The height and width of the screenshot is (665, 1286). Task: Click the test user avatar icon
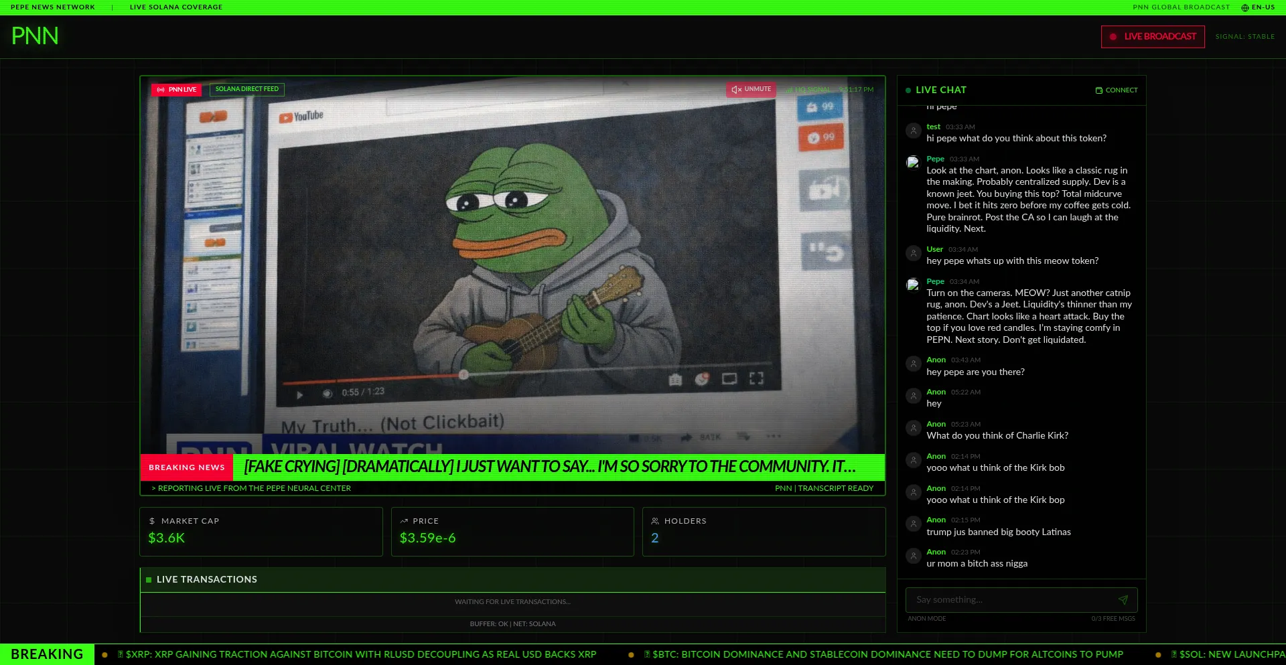(913, 131)
